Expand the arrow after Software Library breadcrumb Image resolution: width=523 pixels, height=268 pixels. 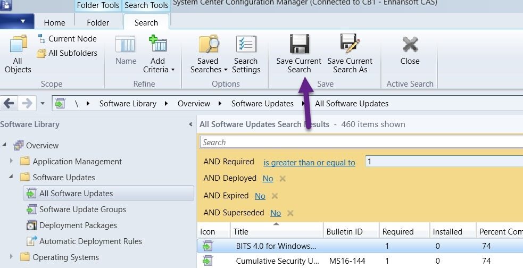pyautogui.click(x=166, y=103)
